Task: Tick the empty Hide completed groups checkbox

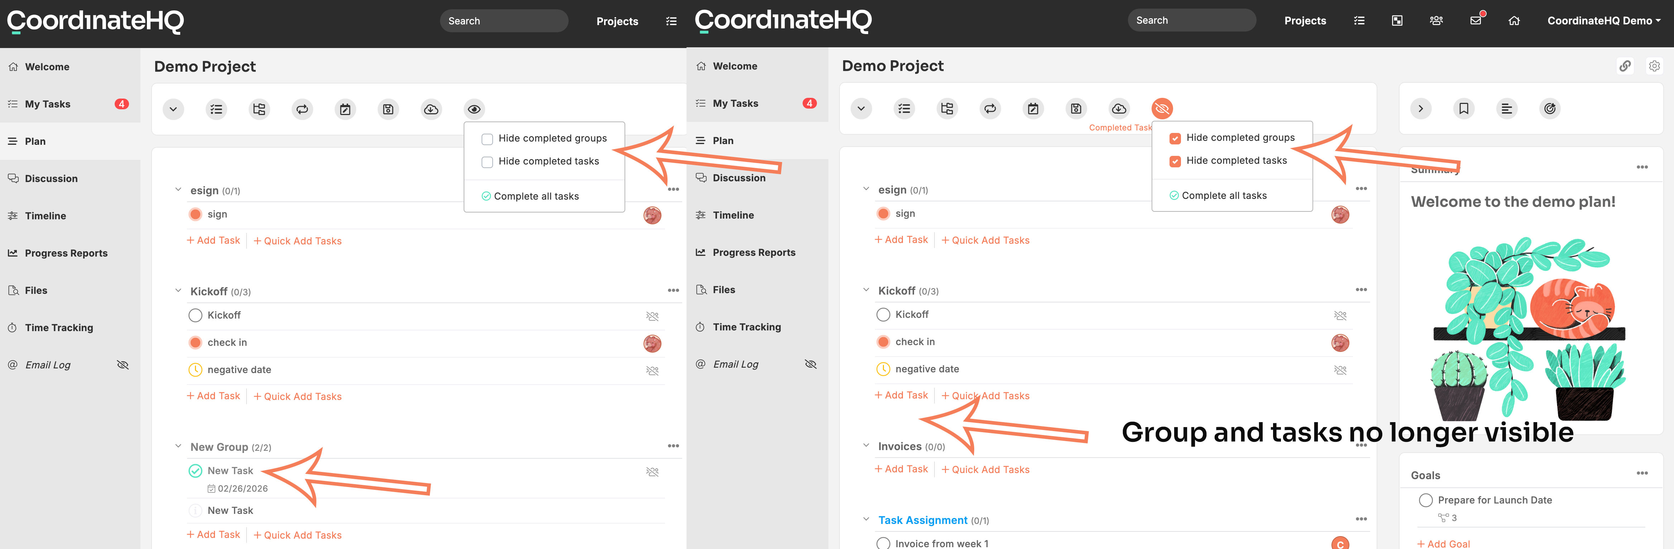Action: (487, 139)
